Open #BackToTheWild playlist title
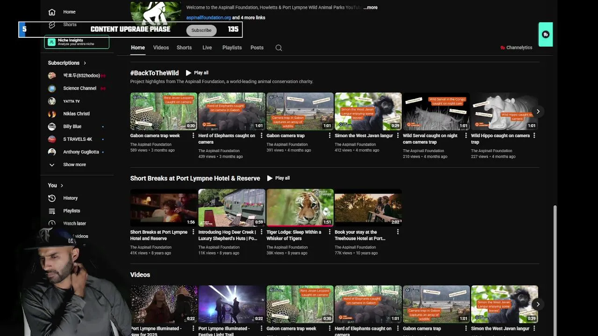Image resolution: width=598 pixels, height=336 pixels. coord(154,73)
